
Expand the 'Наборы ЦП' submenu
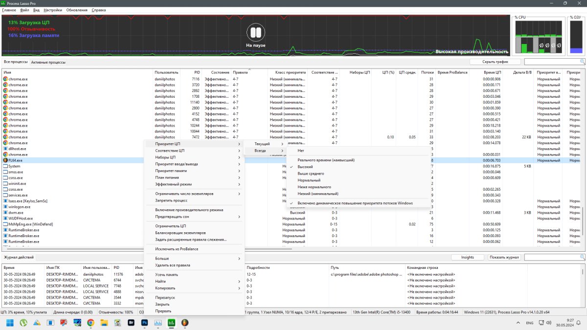point(195,157)
